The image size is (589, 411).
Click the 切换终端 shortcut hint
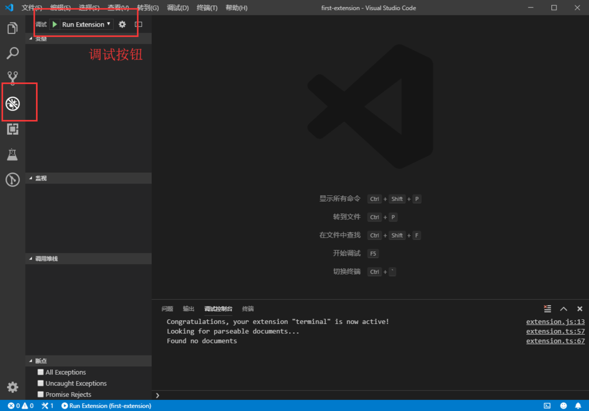click(364, 272)
